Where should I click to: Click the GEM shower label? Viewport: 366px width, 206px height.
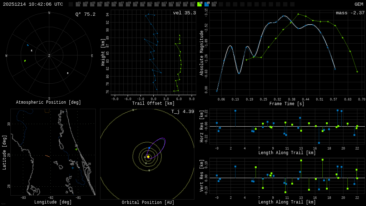(359, 4)
